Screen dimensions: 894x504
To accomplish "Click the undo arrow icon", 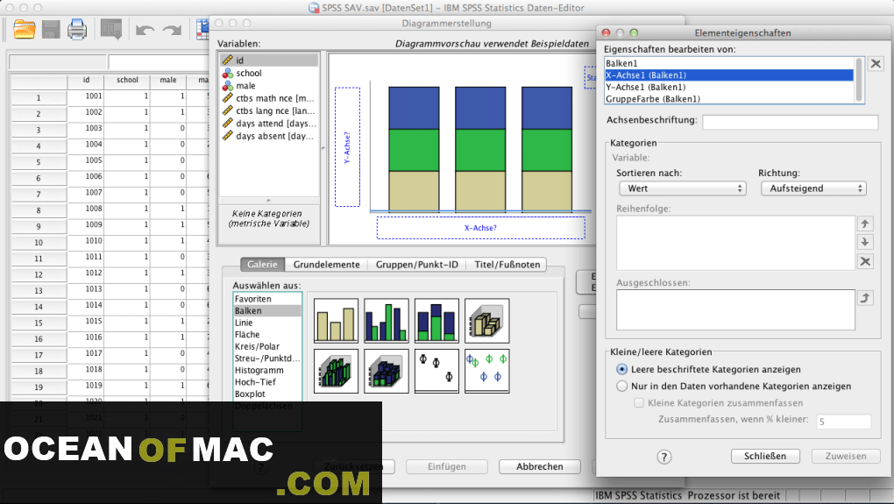I will [x=145, y=30].
